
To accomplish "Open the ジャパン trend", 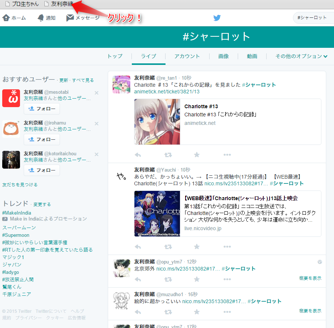I will [x=12, y=265].
